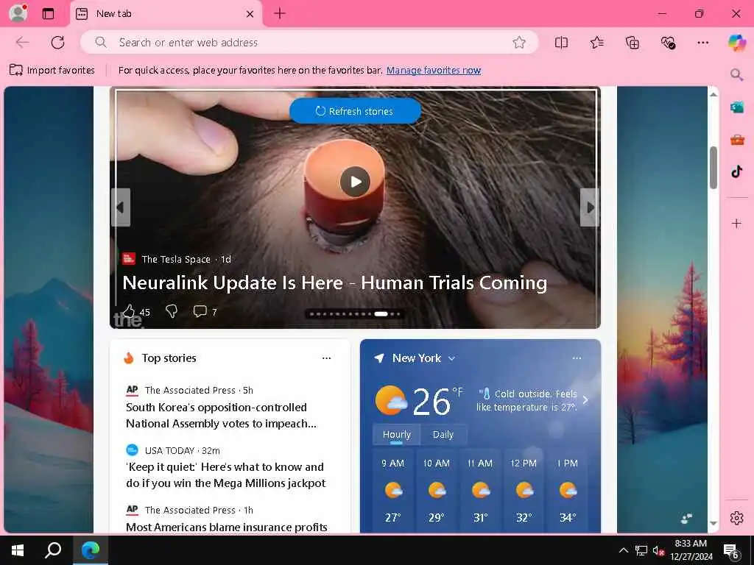Open the tab actions menu icon
Viewport: 754px width, 565px height.
point(48,13)
